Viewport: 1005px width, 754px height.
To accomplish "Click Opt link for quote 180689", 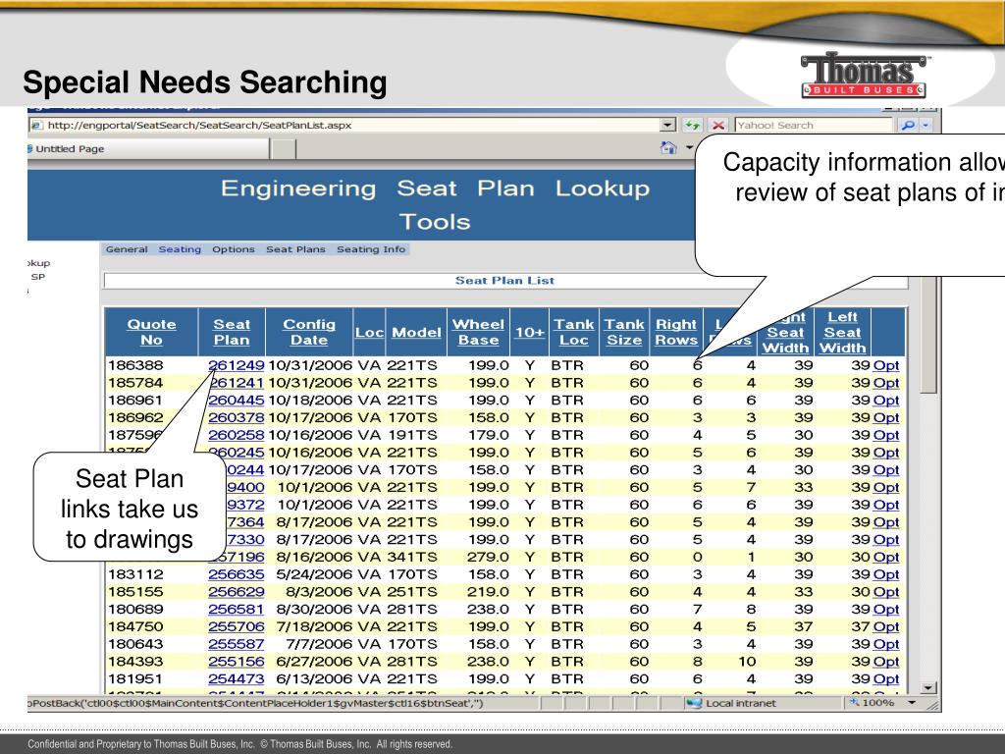I will [x=886, y=609].
